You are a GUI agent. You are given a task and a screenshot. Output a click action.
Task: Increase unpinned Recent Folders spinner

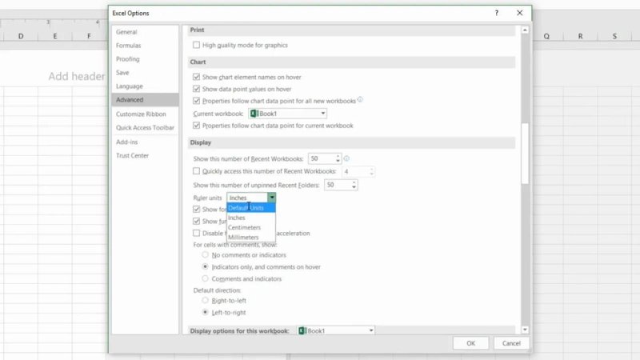354,182
